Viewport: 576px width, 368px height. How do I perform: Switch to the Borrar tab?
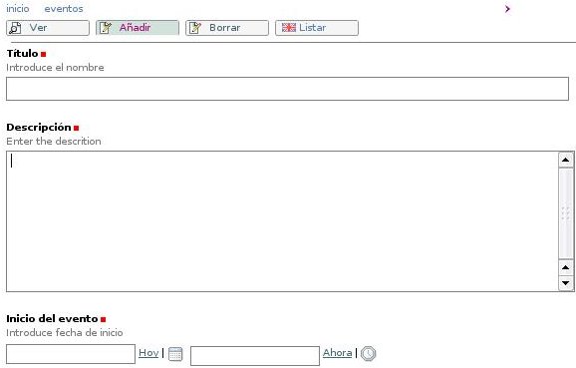click(x=227, y=28)
